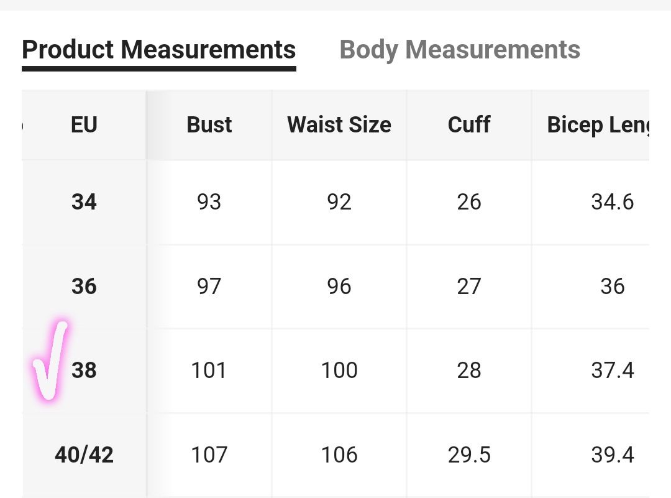Image resolution: width=671 pixels, height=498 pixels.
Task: Click the bust value 93 cell
Action: pyautogui.click(x=209, y=201)
